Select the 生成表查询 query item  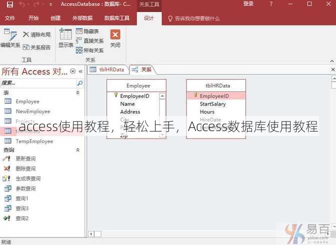click(28, 178)
